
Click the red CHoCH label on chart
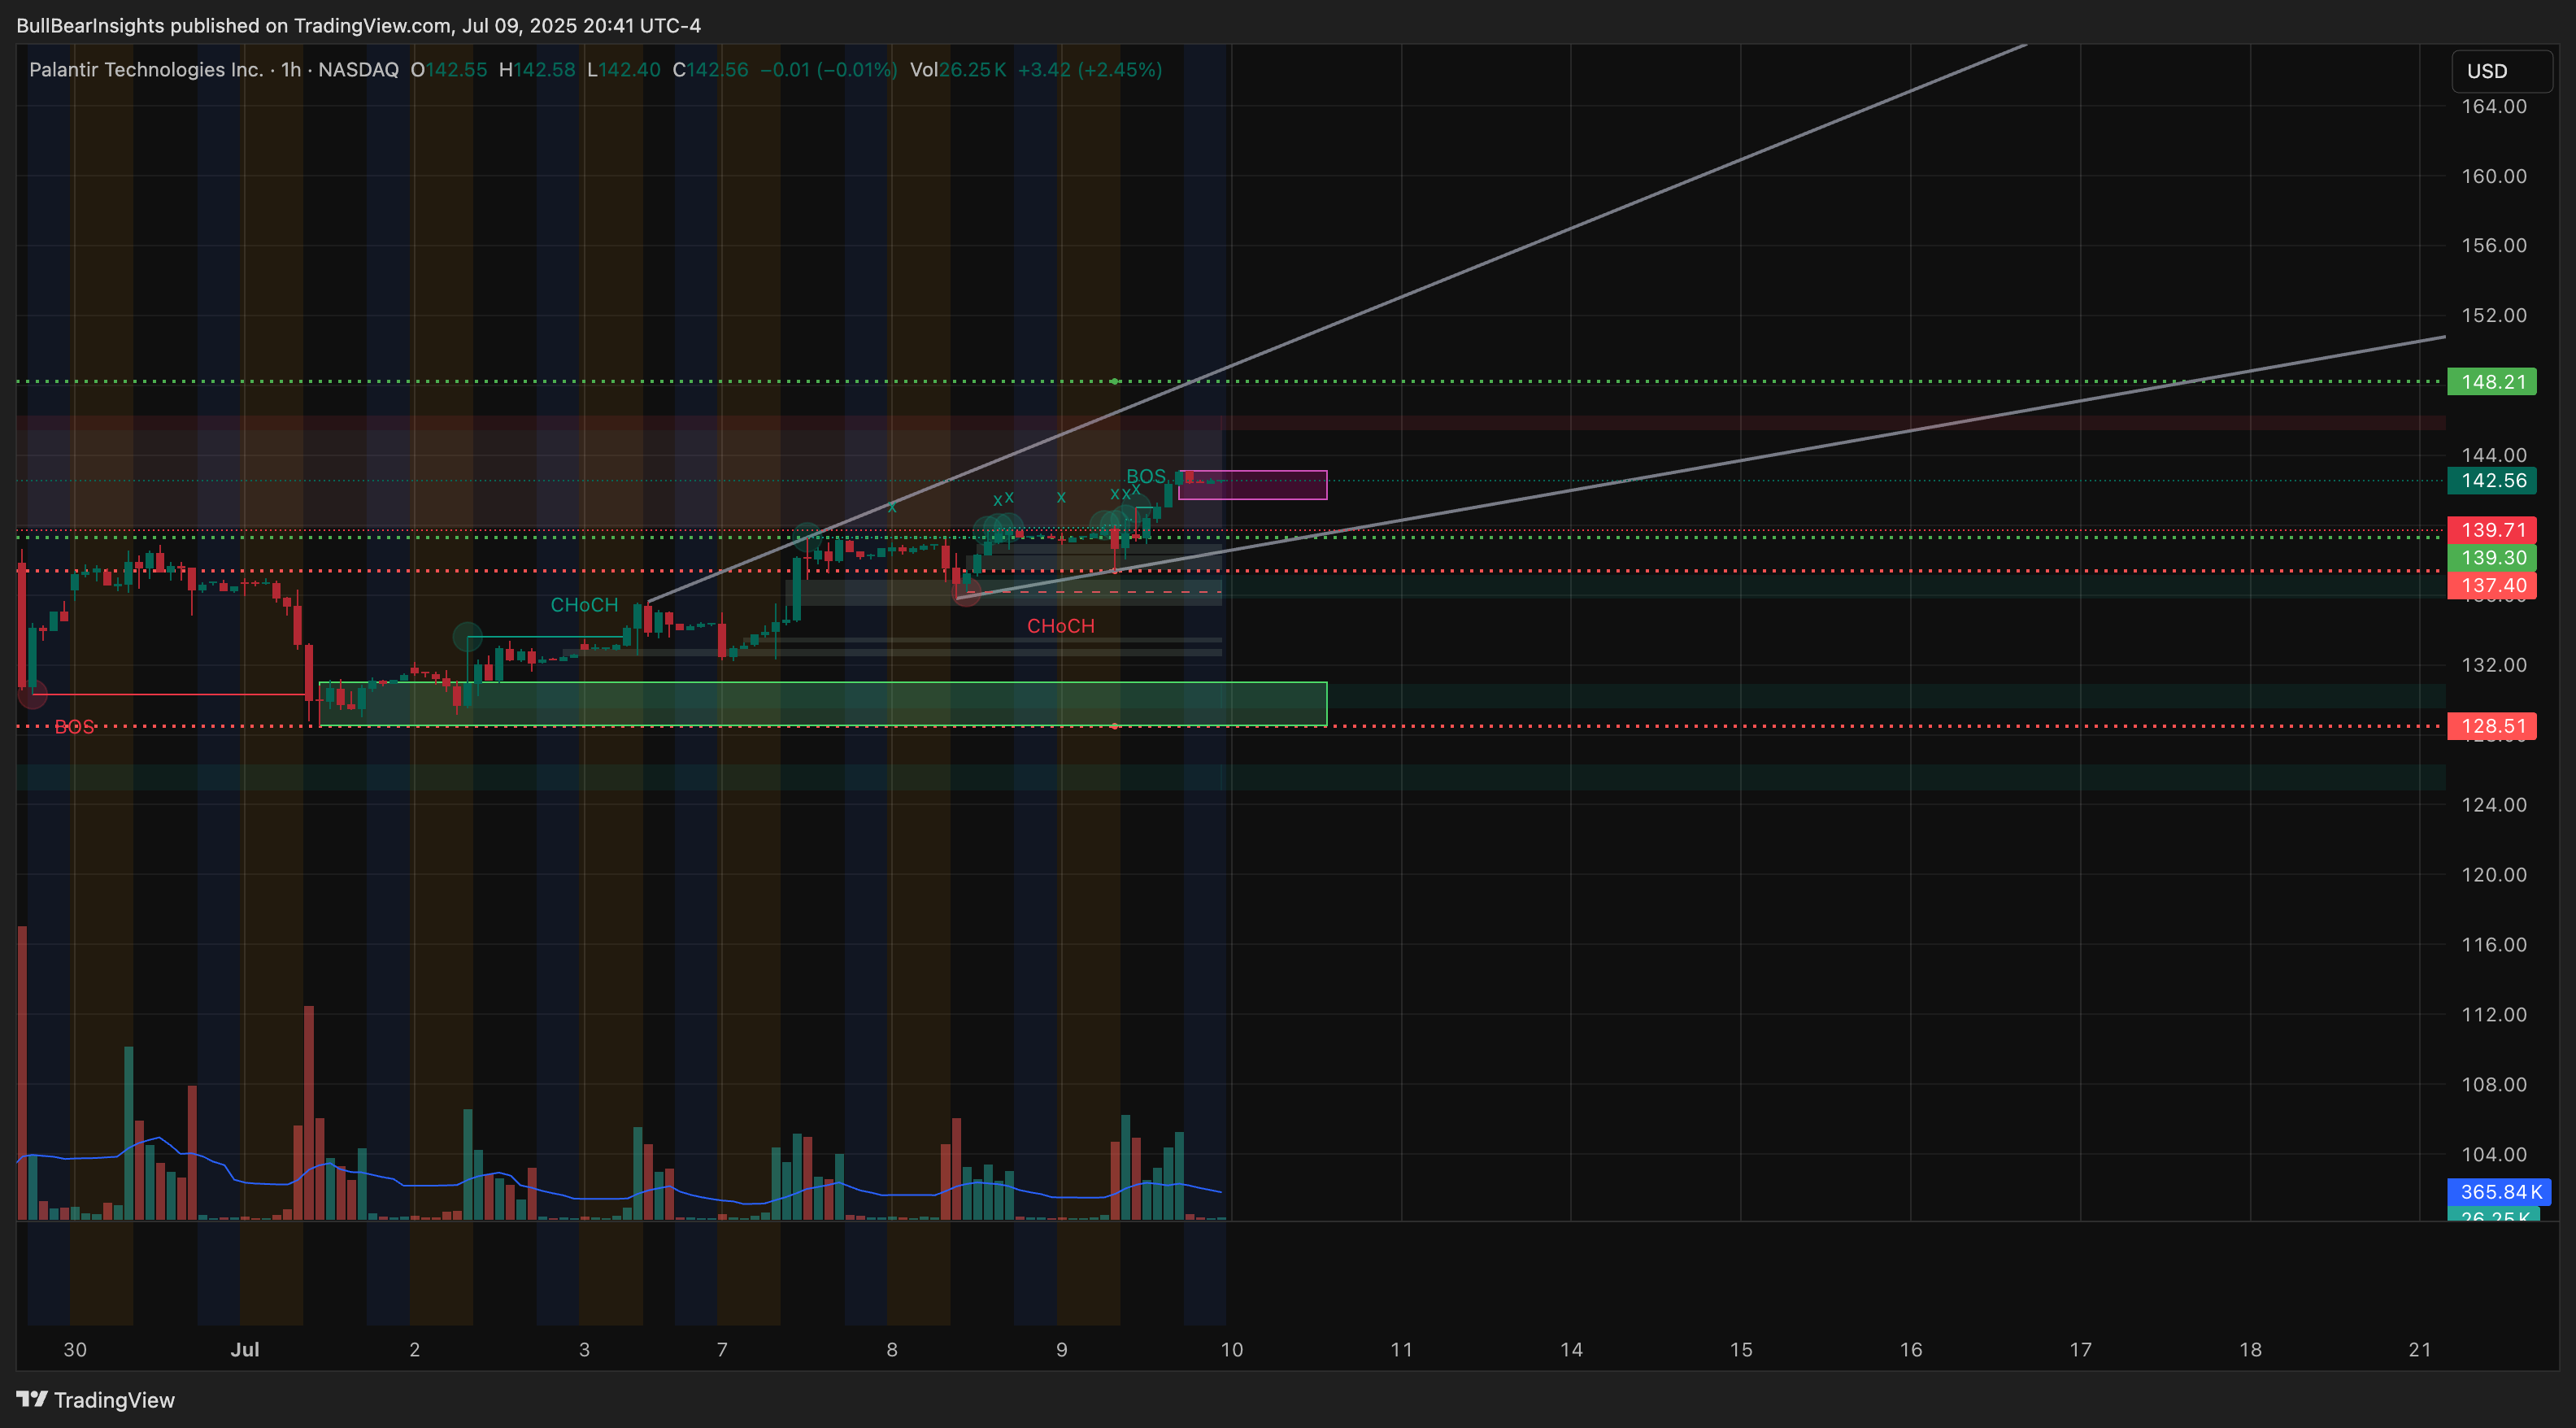click(x=1060, y=626)
